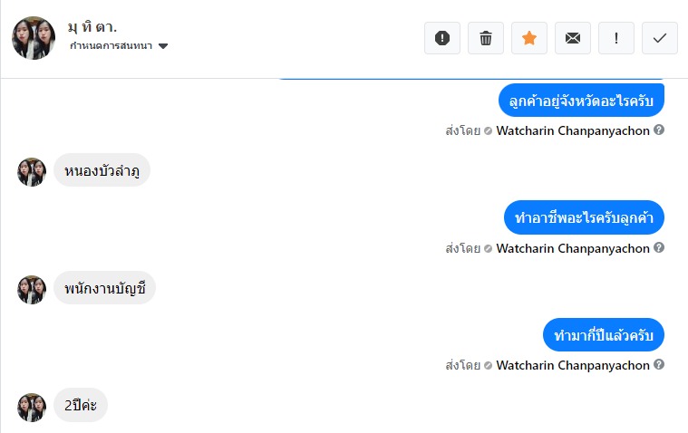Mark conversation done with the checkmark
Viewport: 688px width, 433px height.
[660, 38]
